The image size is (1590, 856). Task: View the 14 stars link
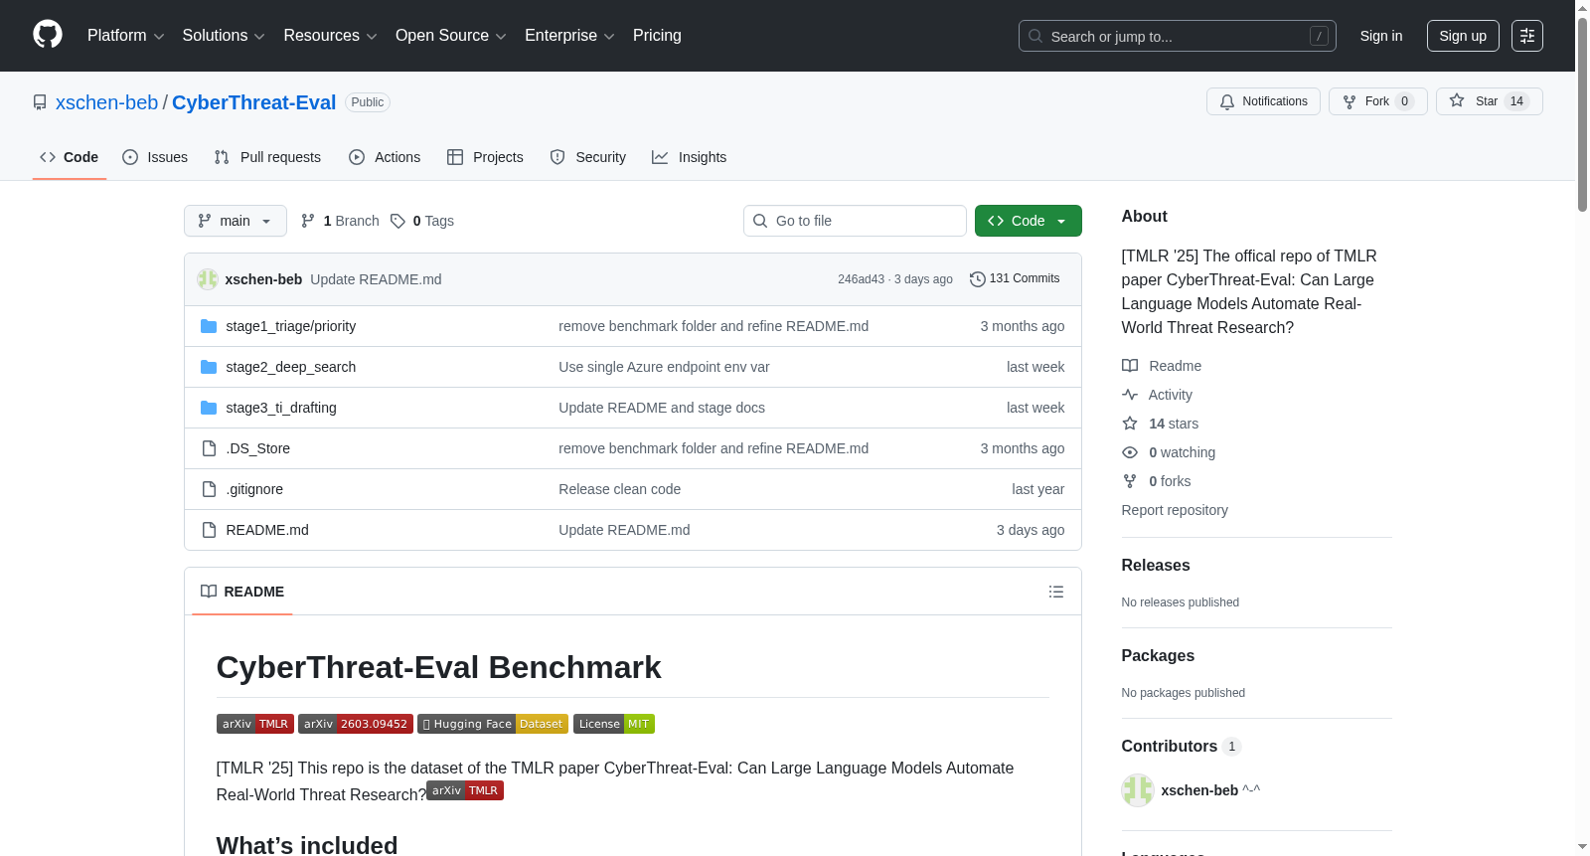[1161, 424]
